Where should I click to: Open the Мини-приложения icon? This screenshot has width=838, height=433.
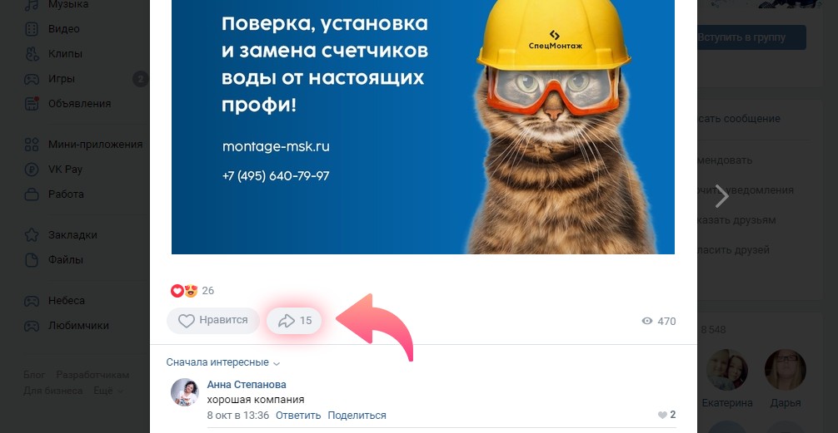pos(32,144)
